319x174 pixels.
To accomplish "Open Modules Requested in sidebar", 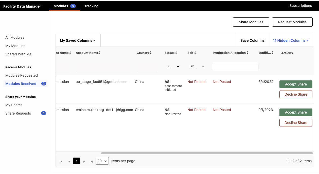I will pos(22,75).
